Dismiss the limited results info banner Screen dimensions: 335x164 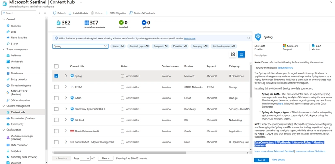248,38
